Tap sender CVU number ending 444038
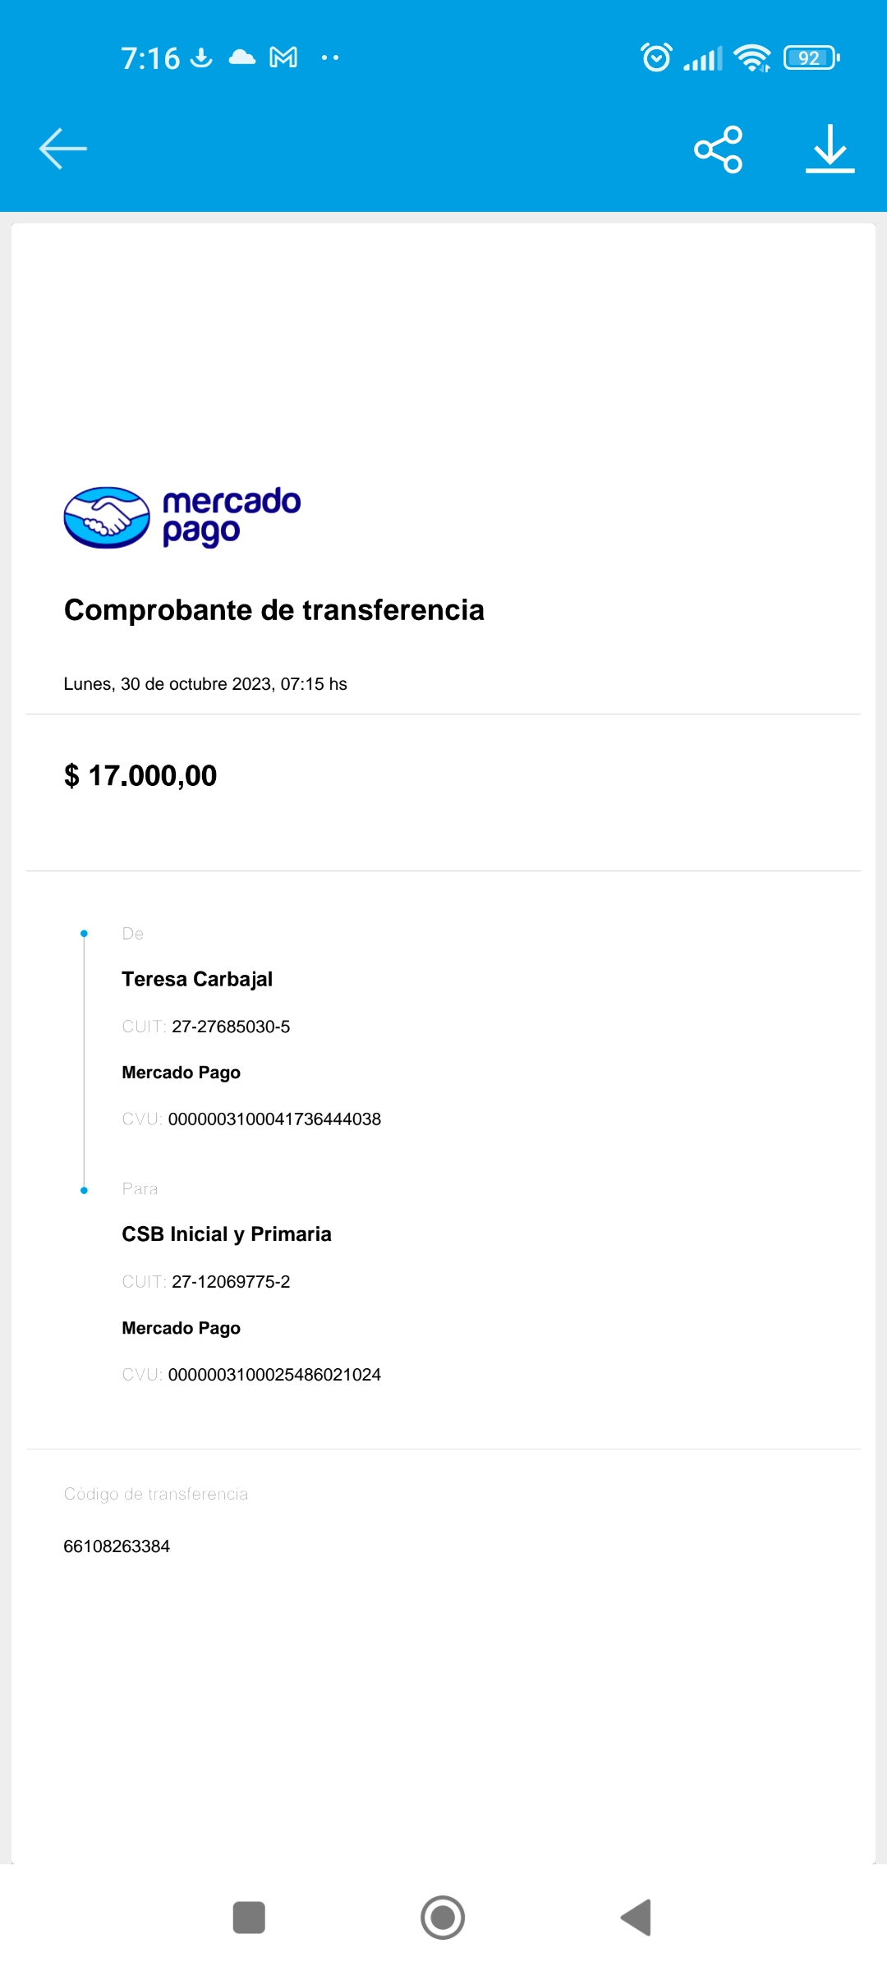This screenshot has height=1971, width=887. (x=274, y=1119)
